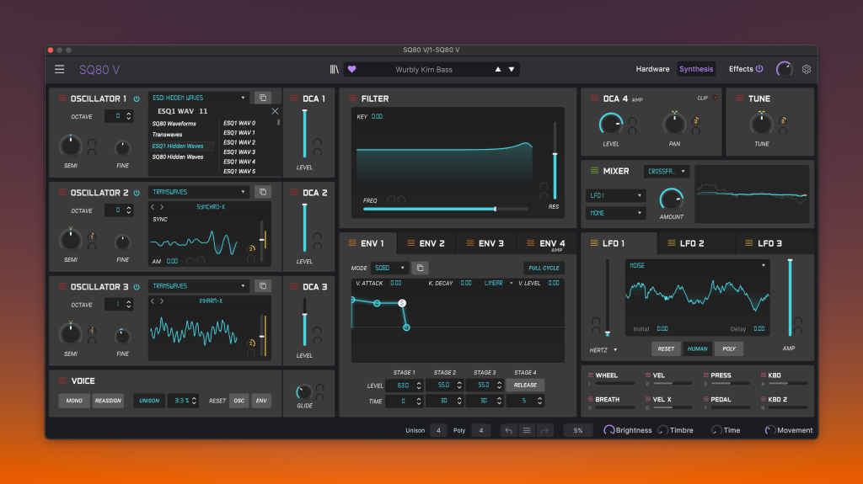Copy Oscillator 1 settings with copy icon

(263, 98)
